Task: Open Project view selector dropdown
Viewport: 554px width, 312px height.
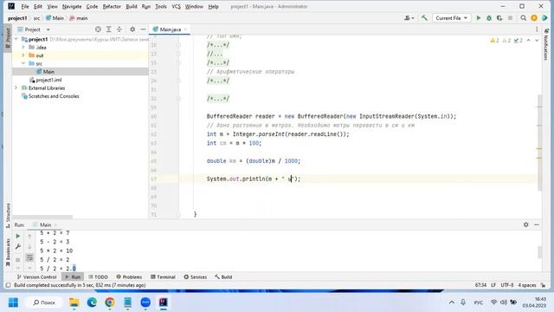Action: pyautogui.click(x=34, y=29)
